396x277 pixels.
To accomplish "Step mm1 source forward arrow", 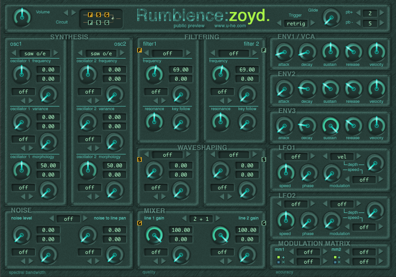I will click(x=325, y=252).
